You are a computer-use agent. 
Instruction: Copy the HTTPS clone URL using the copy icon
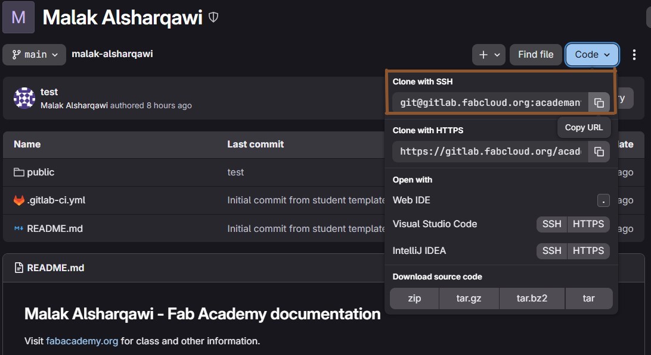coord(599,151)
